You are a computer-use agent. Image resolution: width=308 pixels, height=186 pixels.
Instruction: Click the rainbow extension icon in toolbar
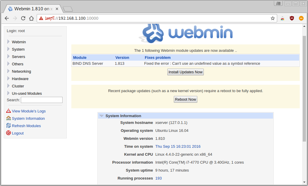tap(282, 19)
